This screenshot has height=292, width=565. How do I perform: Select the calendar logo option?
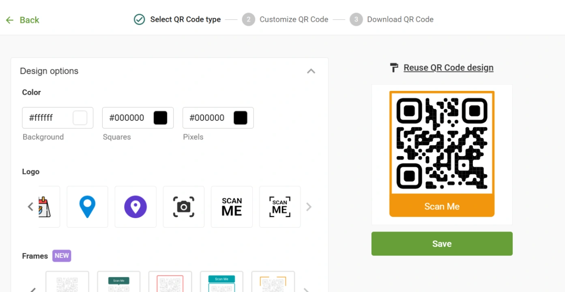point(46,206)
